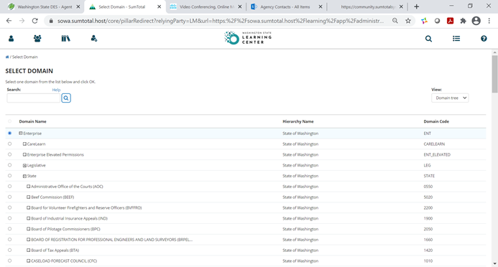This screenshot has height=267, width=498.
Task: Collapse the Enterprise tree node
Action: click(21, 133)
